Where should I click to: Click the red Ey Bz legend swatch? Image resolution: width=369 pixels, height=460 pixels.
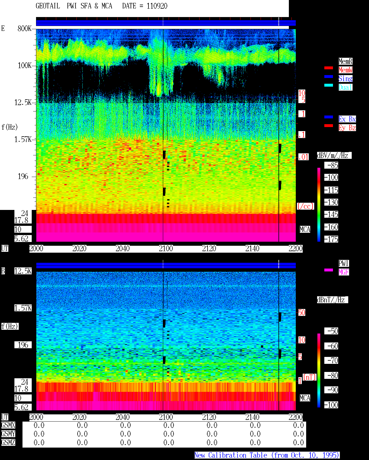(329, 126)
